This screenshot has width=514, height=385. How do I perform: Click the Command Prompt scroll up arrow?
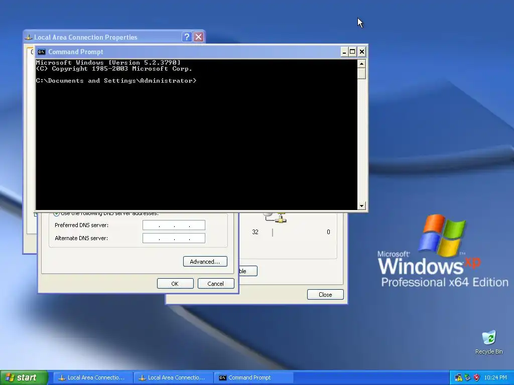[x=361, y=64]
